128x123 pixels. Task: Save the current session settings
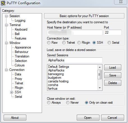113,75
